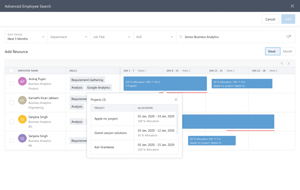The image size is (300, 190).
Task: Expand the Skill dropdown
Action: (154, 37)
